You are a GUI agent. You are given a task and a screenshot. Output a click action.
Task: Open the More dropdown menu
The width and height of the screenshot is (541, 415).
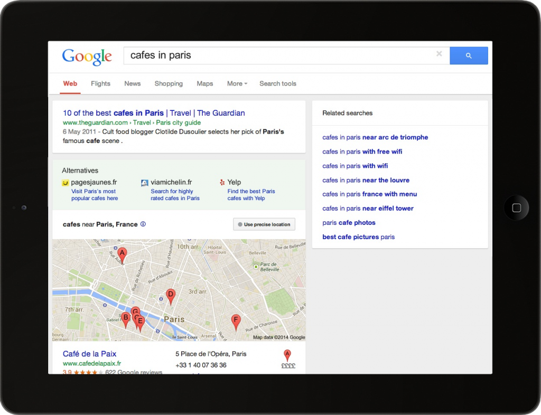click(236, 83)
